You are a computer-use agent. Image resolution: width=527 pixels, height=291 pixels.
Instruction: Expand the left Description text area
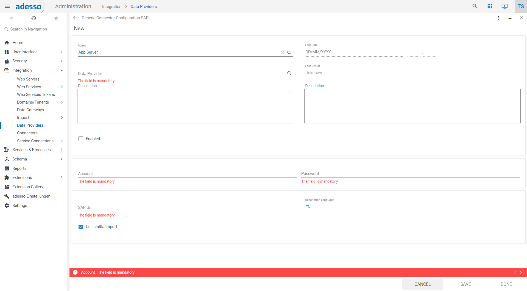pyautogui.click(x=290, y=92)
